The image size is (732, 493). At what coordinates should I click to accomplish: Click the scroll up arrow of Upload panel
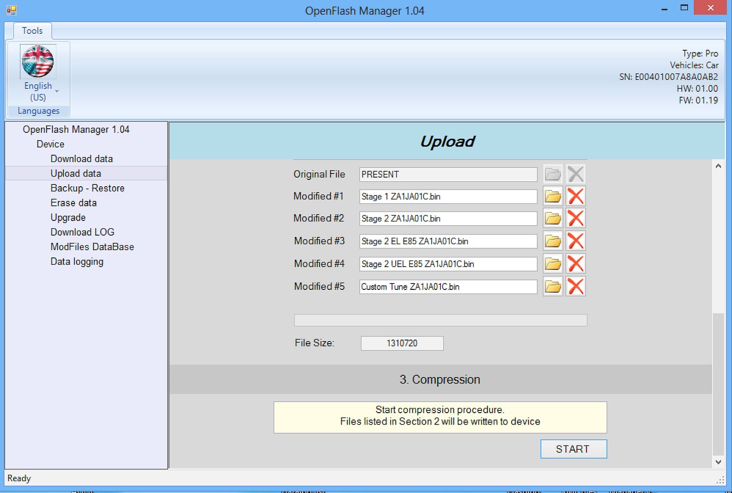(x=718, y=166)
